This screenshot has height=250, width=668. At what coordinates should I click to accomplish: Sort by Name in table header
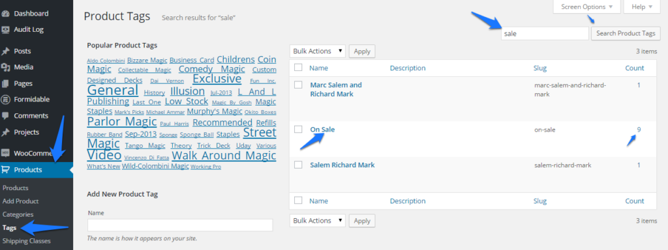(x=318, y=68)
